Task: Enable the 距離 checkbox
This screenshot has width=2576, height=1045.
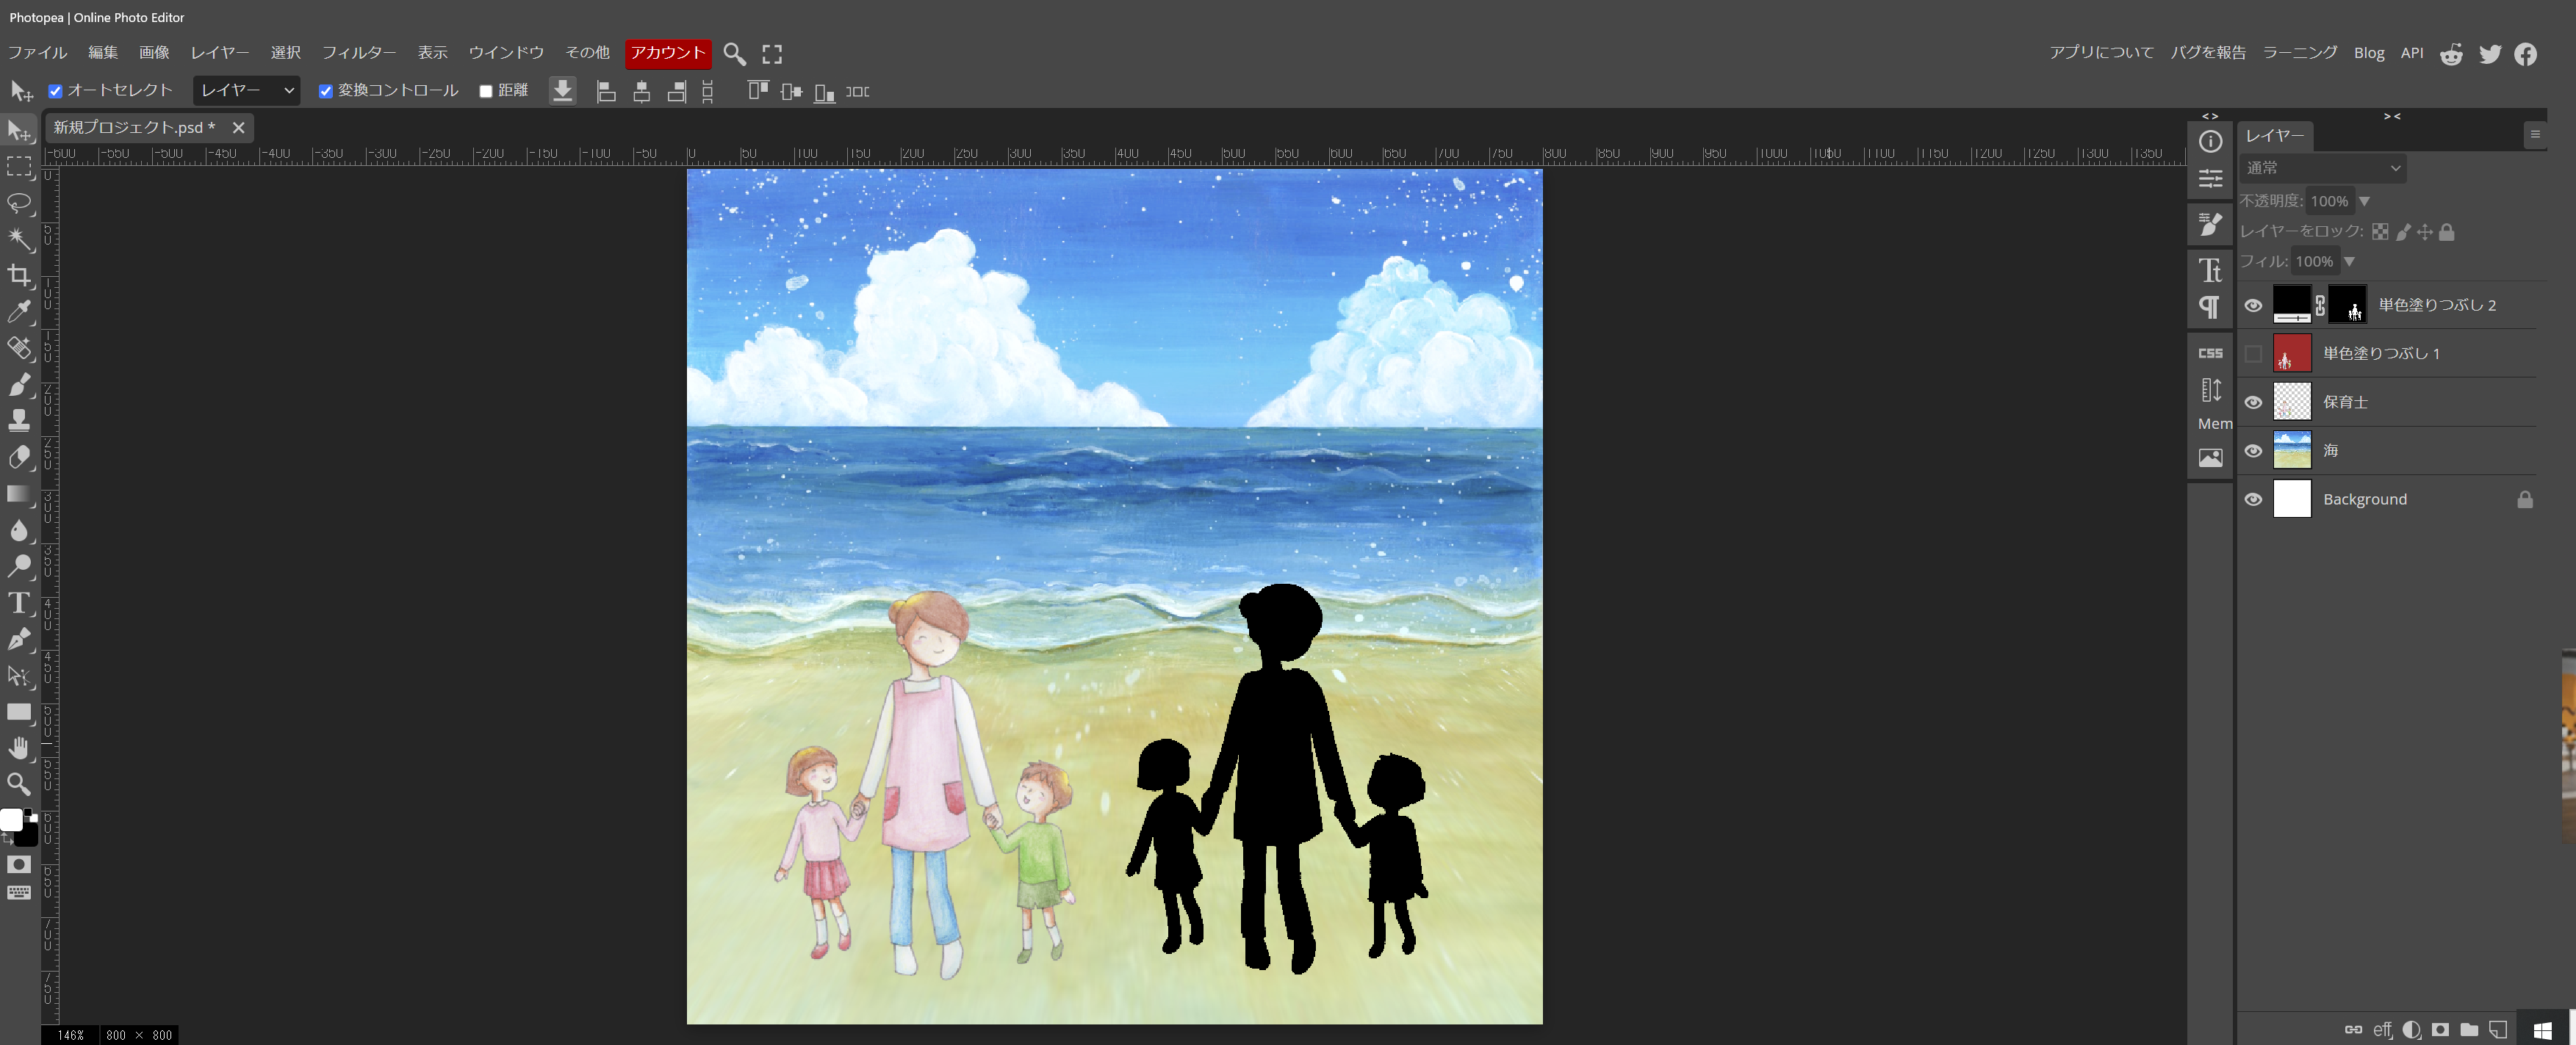Action: coord(486,91)
